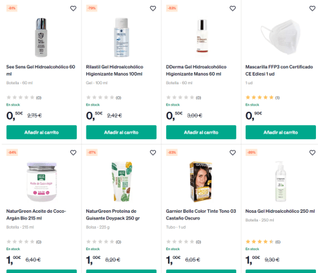Add Rilastil Gel 100ml to cart
This screenshot has width=318, height=273.
121,132
